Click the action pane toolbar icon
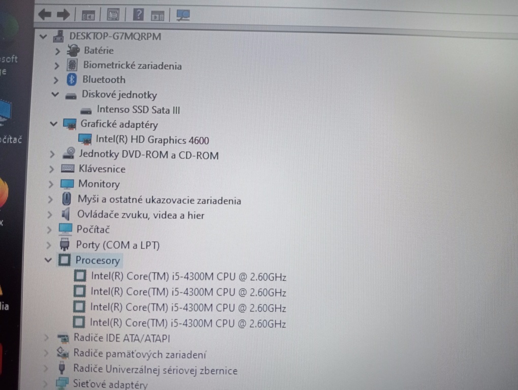Viewport: 518px width, 390px height. click(x=157, y=16)
